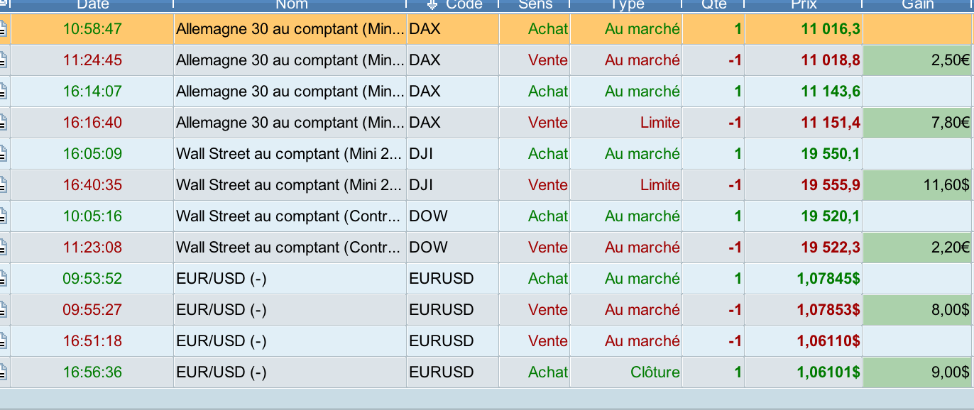
Task: Click Allemagne 30 au comptant in the 11:24:45 row
Action: coord(290,60)
